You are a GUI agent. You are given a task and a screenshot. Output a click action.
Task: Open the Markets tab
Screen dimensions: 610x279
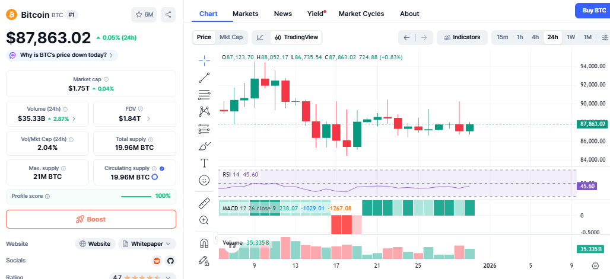click(245, 14)
